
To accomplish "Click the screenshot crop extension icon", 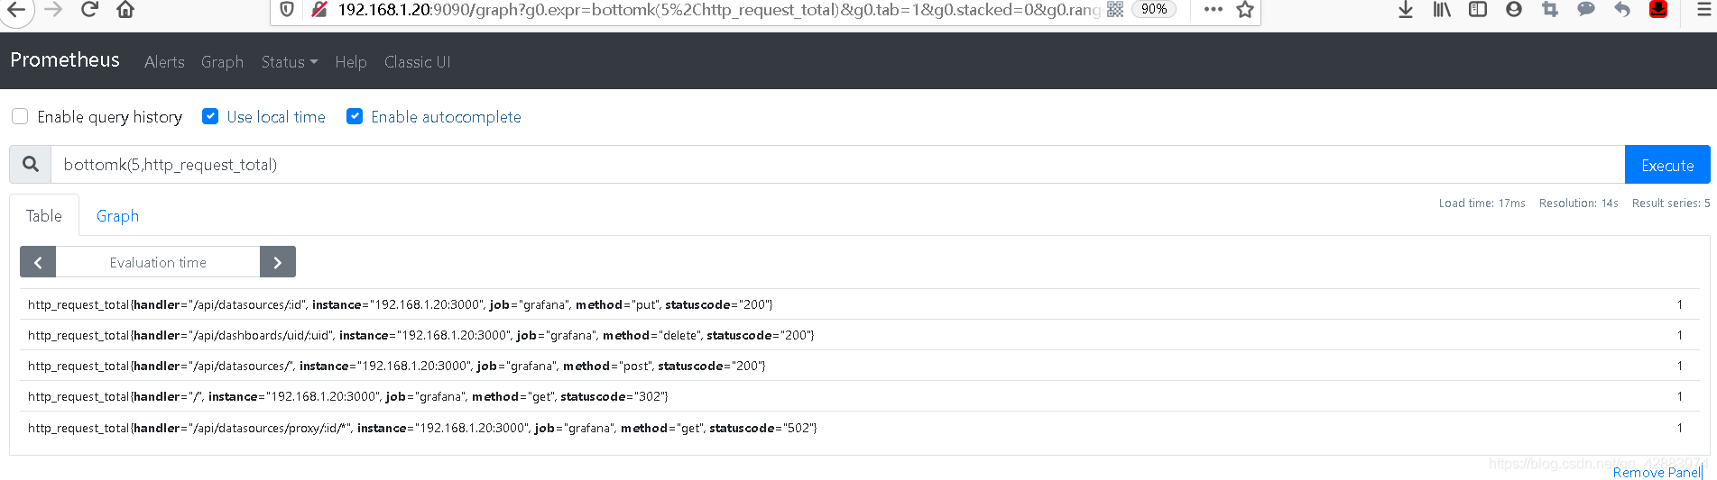I will [x=1550, y=10].
